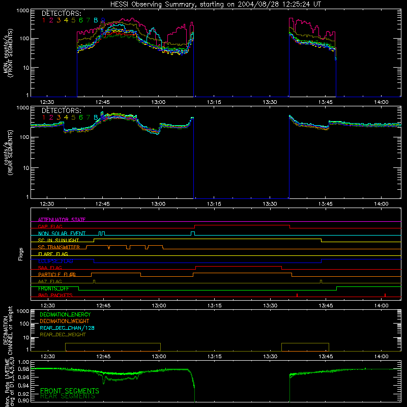The width and height of the screenshot is (407, 407).
Task: Click the 0.98 tick on the livetime axis
Action: [x=24, y=369]
